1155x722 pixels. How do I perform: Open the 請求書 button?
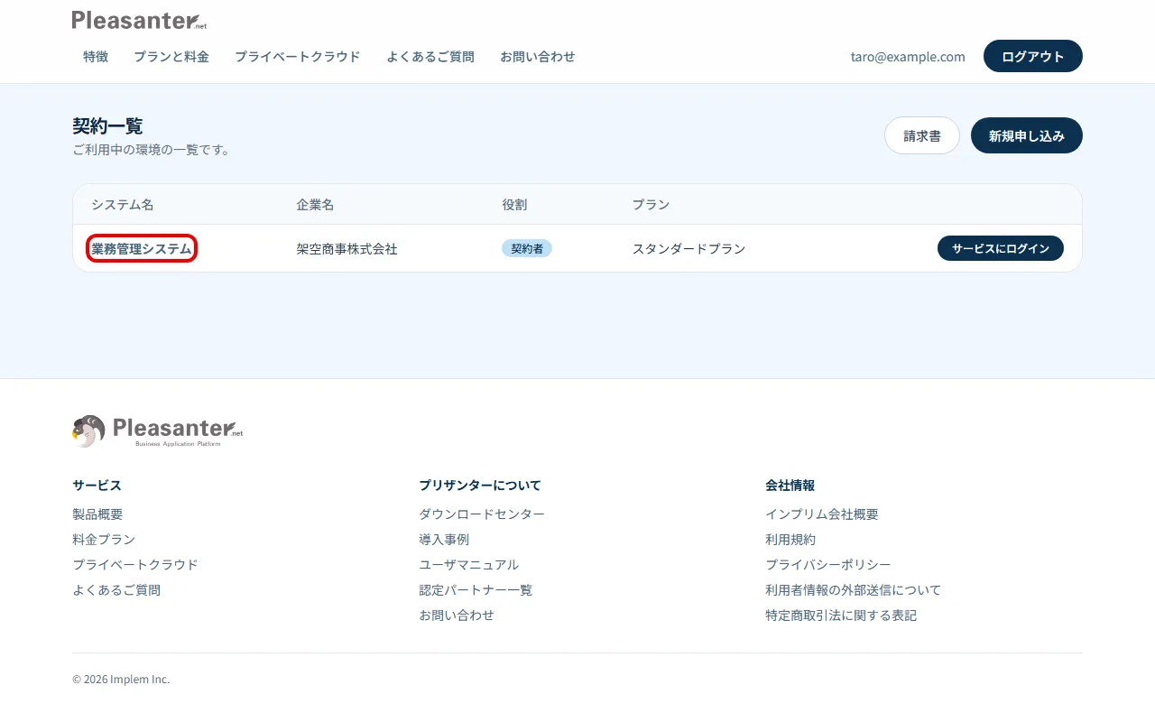tap(922, 135)
